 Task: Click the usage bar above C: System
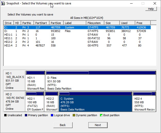(x=96, y=94)
